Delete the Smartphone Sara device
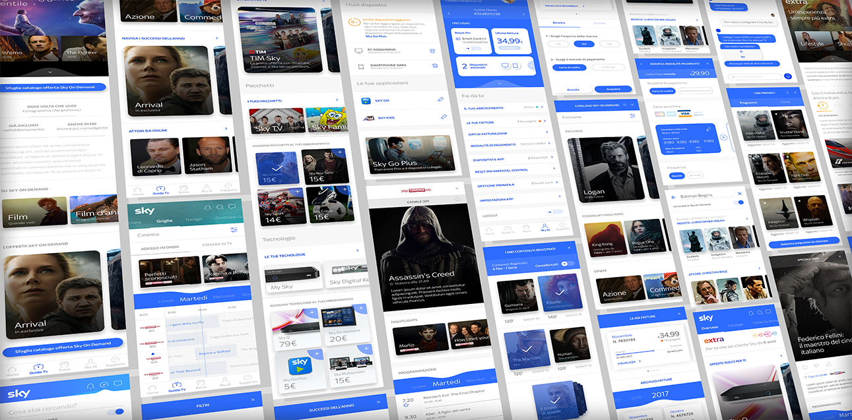This screenshot has height=420, width=852. point(435,65)
